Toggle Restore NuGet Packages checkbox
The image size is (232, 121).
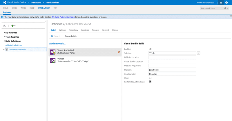click(x=150, y=82)
